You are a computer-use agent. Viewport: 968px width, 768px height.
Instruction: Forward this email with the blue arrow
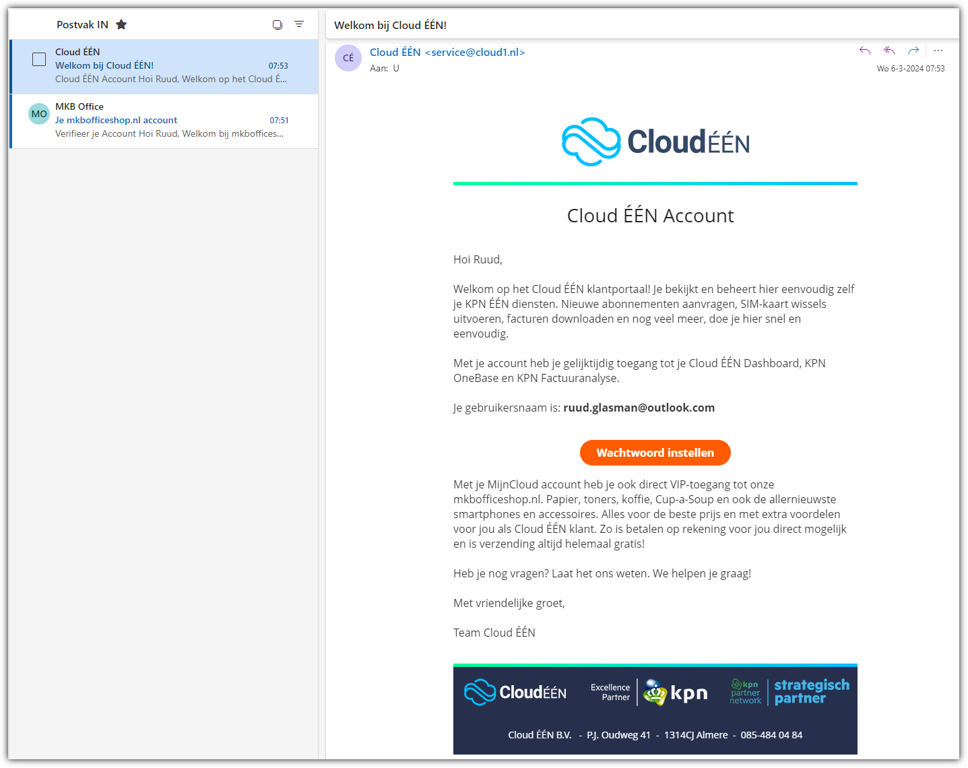tap(913, 51)
